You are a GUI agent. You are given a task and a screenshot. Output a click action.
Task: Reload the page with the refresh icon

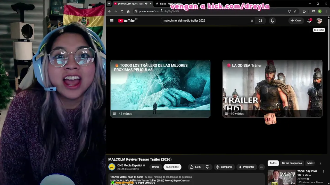[122, 11]
